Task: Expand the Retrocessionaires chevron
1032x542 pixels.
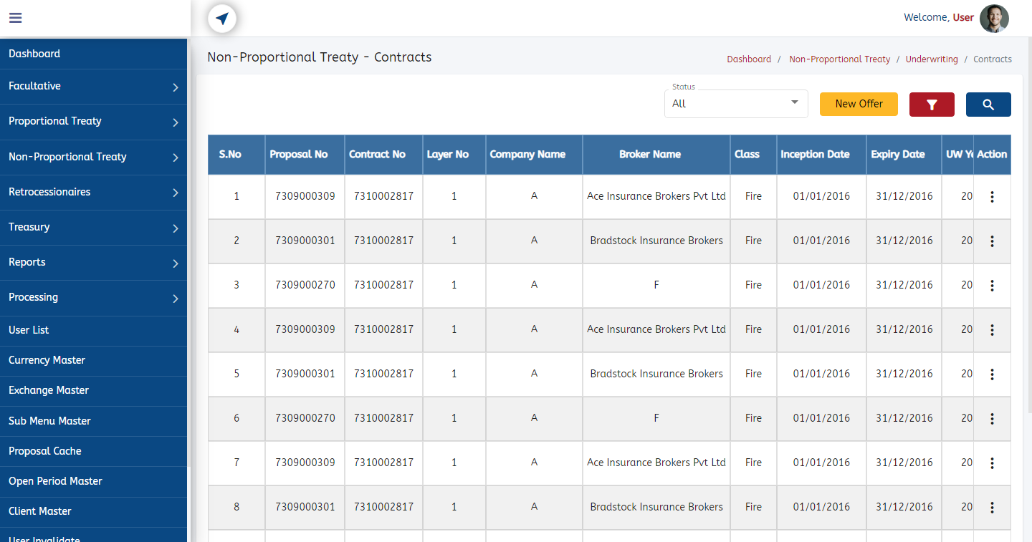Action: tap(176, 193)
